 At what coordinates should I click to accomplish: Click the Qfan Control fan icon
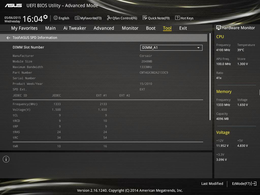pyautogui.click(x=109, y=18)
